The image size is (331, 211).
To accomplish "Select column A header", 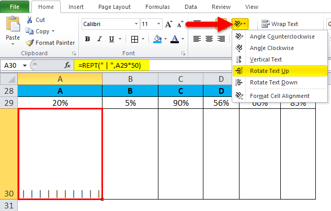I will pos(60,79).
